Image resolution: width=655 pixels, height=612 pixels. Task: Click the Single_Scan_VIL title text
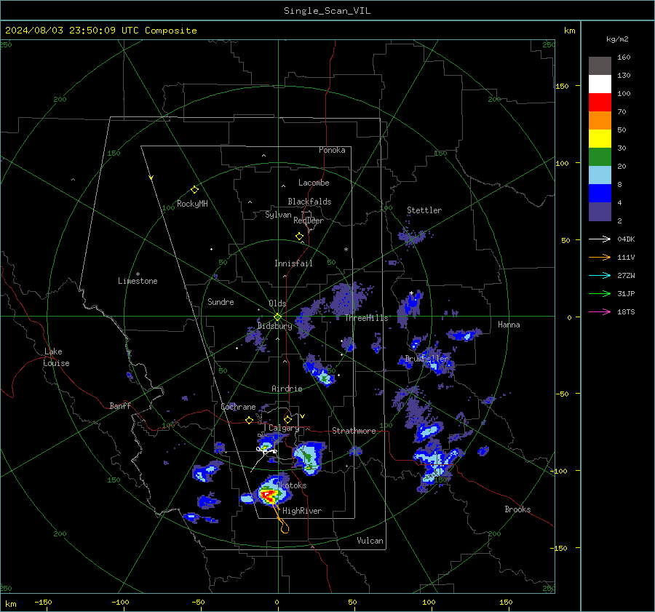tap(327, 11)
